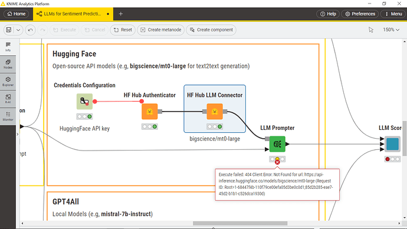The width and height of the screenshot is (407, 229).
Task: Select the Credentials Configuration node icon
Action: click(84, 102)
